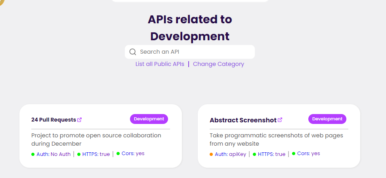Open external link icon beside 24 Pull Requests
Viewport: 386px width, 178px height.
pyautogui.click(x=79, y=120)
